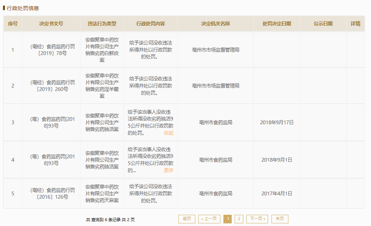Click the 处罚决定日期 column header
The image size is (371, 226).
(x=277, y=24)
